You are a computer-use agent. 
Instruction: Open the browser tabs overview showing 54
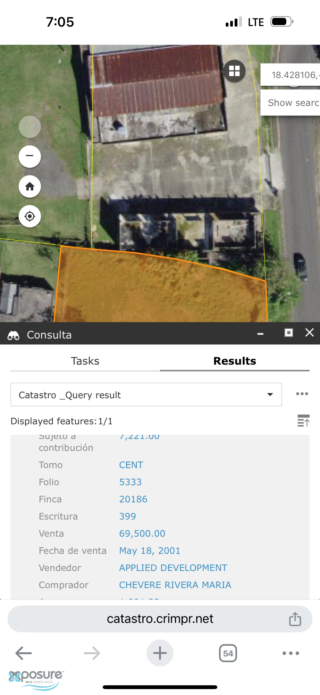pyautogui.click(x=228, y=653)
